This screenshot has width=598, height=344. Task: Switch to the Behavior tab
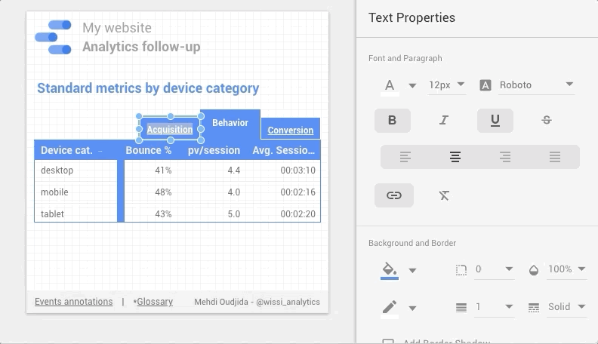230,123
